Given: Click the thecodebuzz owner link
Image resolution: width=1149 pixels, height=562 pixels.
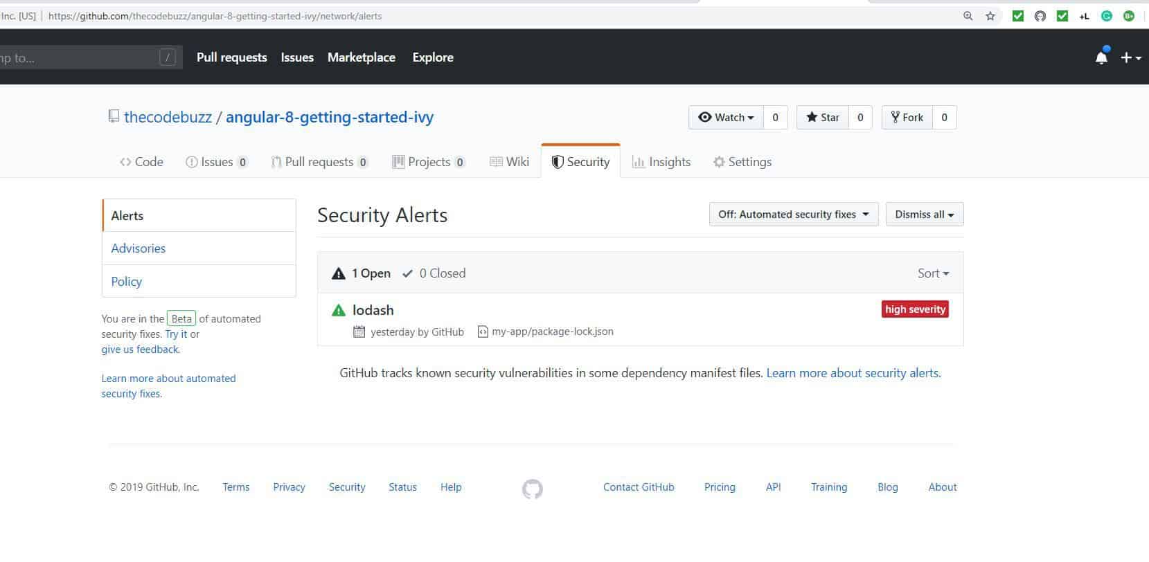Looking at the screenshot, I should 168,117.
